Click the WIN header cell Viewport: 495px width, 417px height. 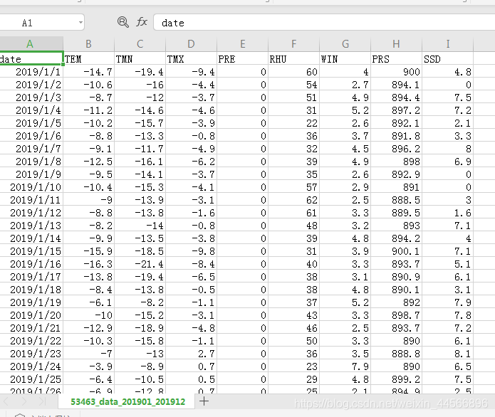click(x=345, y=58)
